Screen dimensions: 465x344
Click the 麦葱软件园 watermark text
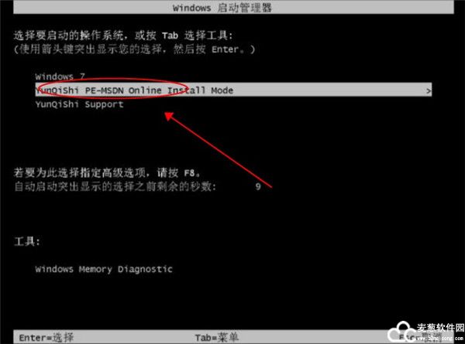[440, 328]
